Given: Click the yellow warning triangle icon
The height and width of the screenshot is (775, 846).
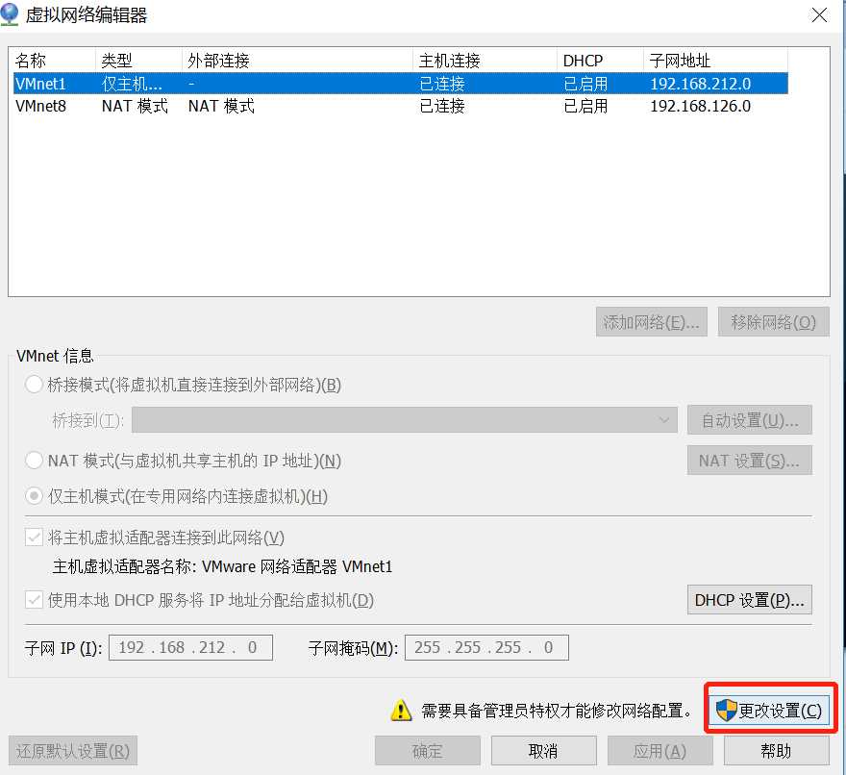Looking at the screenshot, I should [401, 711].
